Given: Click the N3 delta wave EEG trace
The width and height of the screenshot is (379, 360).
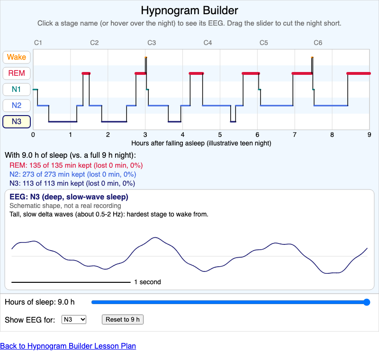Looking at the screenshot, I should 189,255.
